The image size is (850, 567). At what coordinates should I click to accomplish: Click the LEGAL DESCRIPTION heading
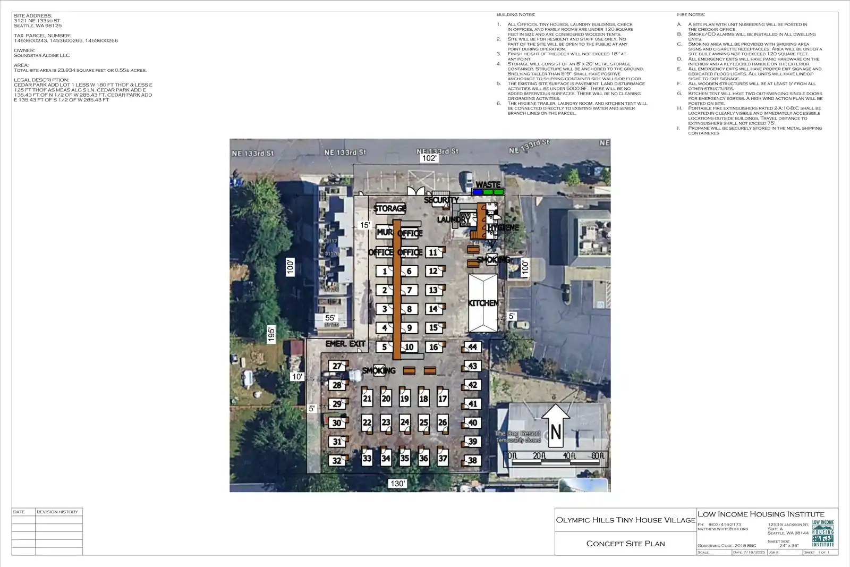pyautogui.click(x=41, y=80)
